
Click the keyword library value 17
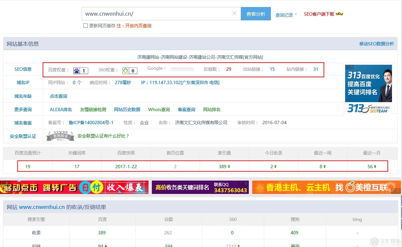pyautogui.click(x=77, y=167)
